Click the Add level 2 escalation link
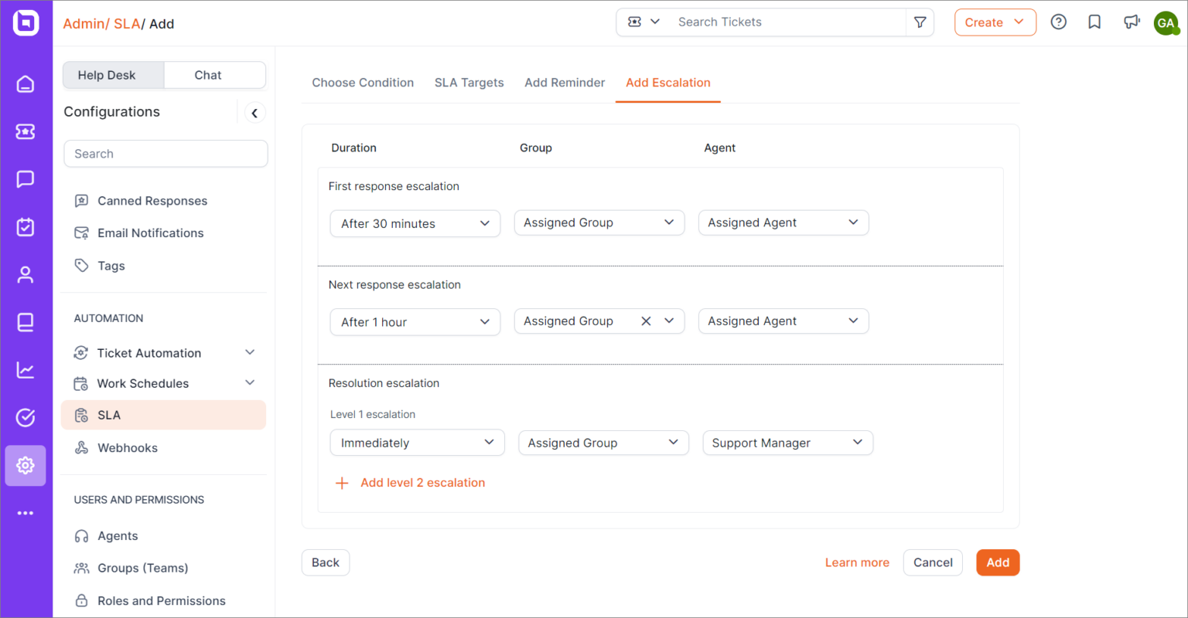This screenshot has height=618, width=1188. (x=422, y=482)
